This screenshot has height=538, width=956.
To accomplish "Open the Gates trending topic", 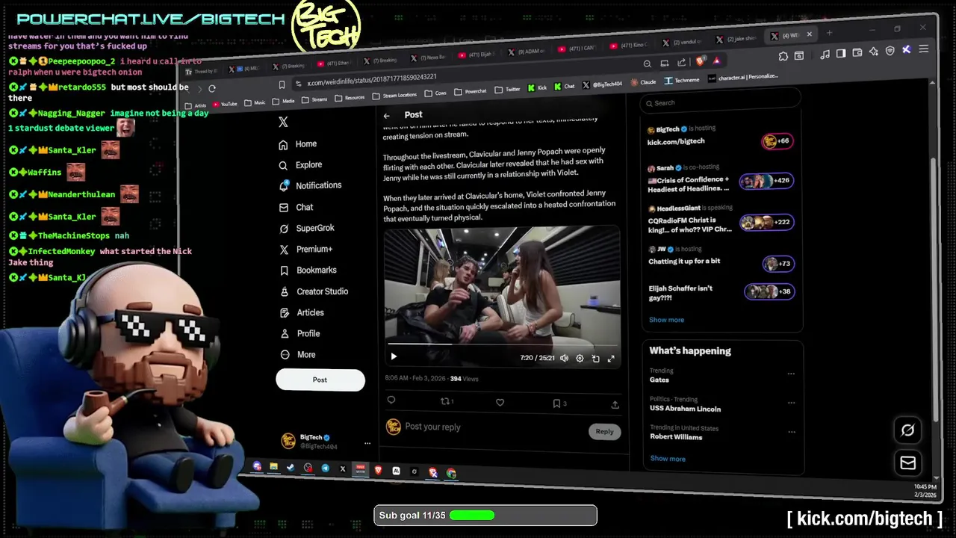I will click(659, 380).
